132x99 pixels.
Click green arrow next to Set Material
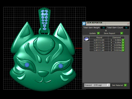[125, 85]
